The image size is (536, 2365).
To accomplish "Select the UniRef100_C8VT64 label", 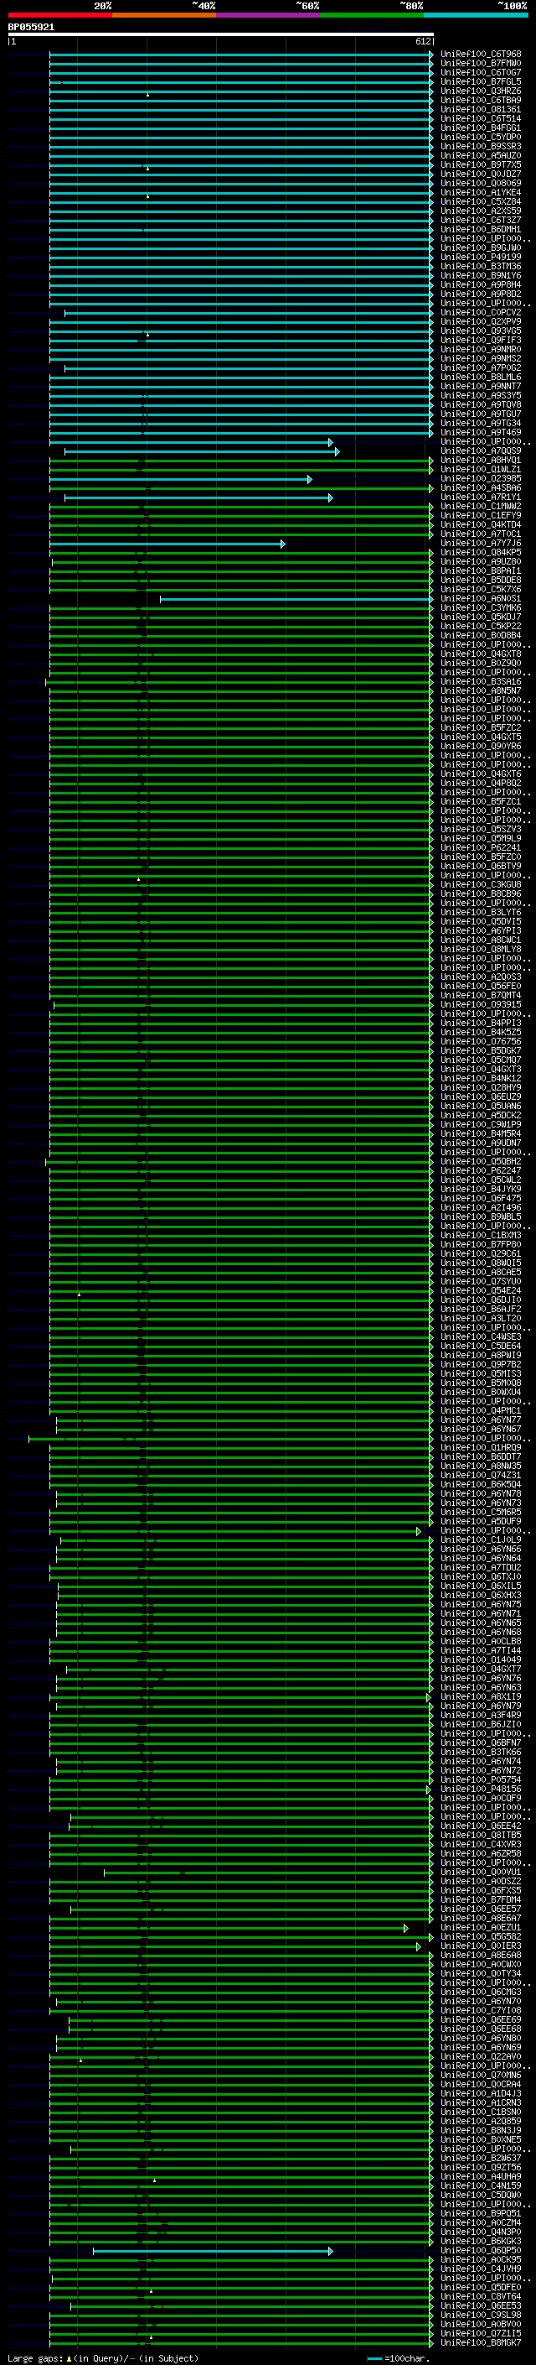I will pos(481,2296).
